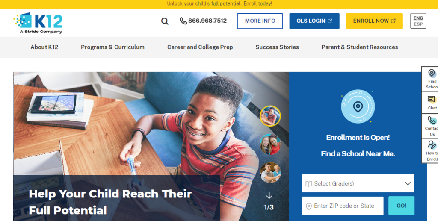Screen dimensions: 438x221
Task: Open the search magnifier icon
Action: (x=165, y=21)
